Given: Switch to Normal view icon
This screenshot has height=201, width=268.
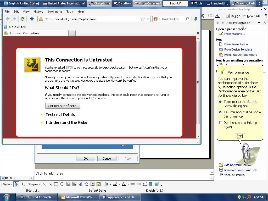Looking at the screenshot, I should [x=2, y=178].
